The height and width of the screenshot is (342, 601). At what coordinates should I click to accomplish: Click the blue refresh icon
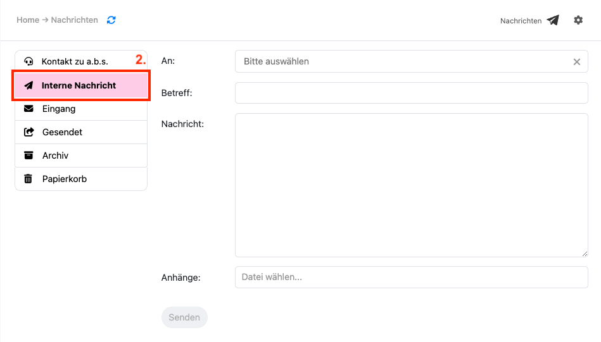pyautogui.click(x=111, y=20)
